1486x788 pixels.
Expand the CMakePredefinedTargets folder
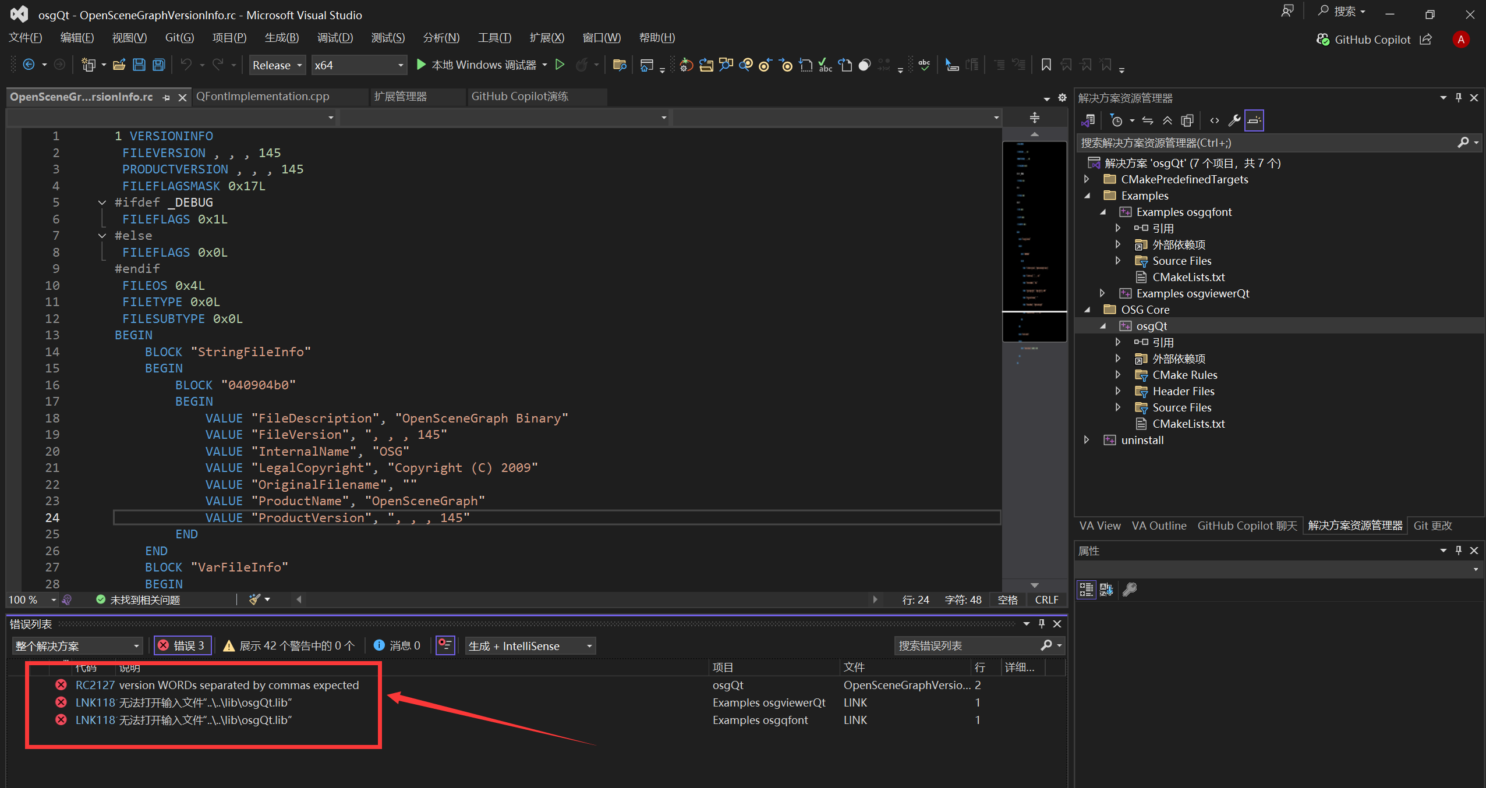click(1087, 179)
